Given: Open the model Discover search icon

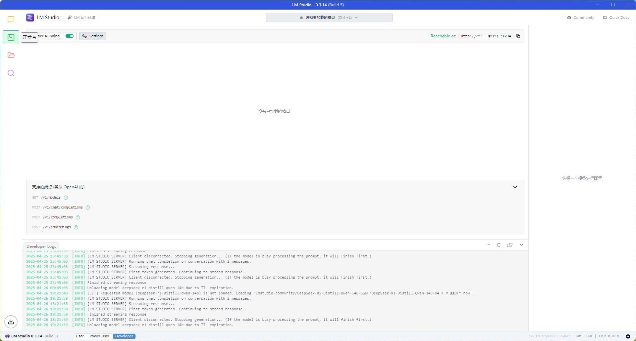Looking at the screenshot, I should (x=11, y=73).
